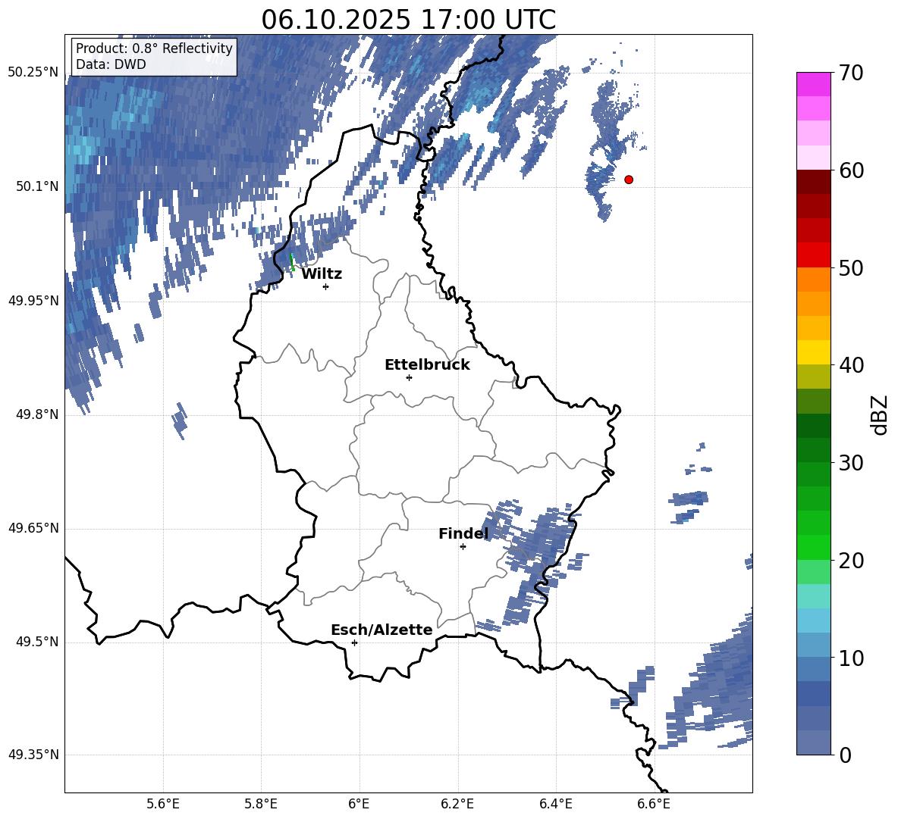898x819 pixels.
Task: Click the 50 value on colorbar
Action: pos(851,267)
